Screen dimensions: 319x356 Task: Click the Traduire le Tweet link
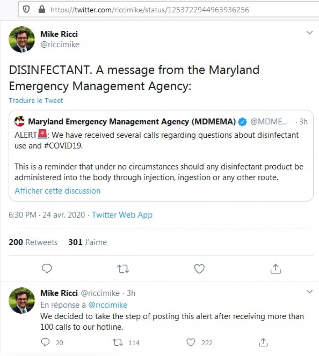click(x=36, y=100)
